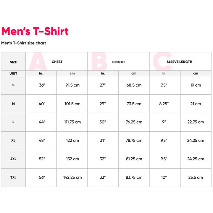The width and height of the screenshot is (213, 213).
Task: Click the 27″ length cell for size S
Action: (103, 85)
